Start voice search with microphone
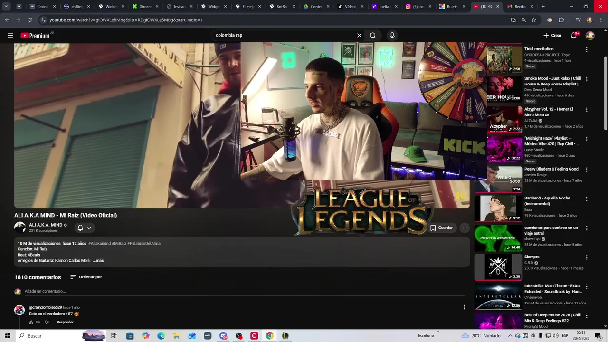Image resolution: width=608 pixels, height=342 pixels. point(392,35)
